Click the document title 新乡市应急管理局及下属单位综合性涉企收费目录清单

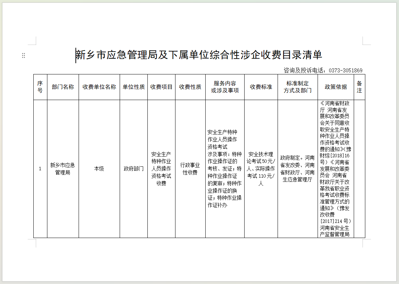pos(199,55)
